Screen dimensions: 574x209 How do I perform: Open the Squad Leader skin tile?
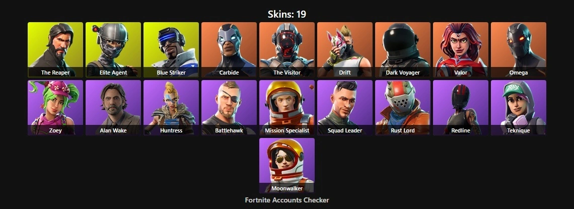point(345,108)
